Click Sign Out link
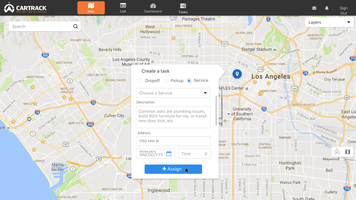 (343, 11)
